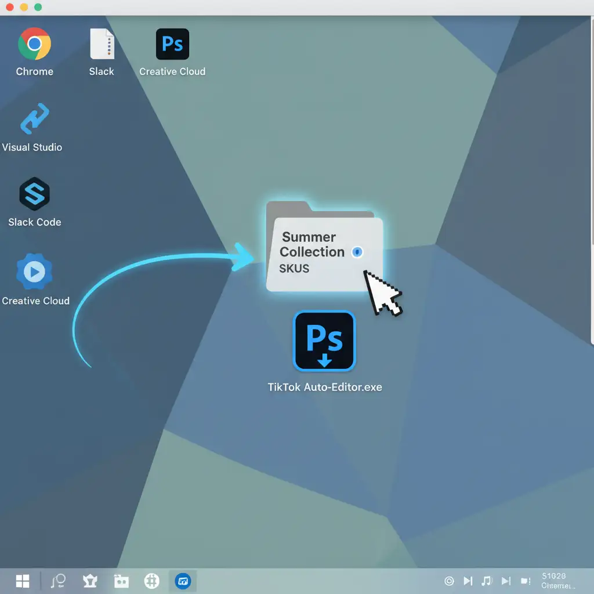
Task: Open the Slack file icon
Action: tap(102, 45)
